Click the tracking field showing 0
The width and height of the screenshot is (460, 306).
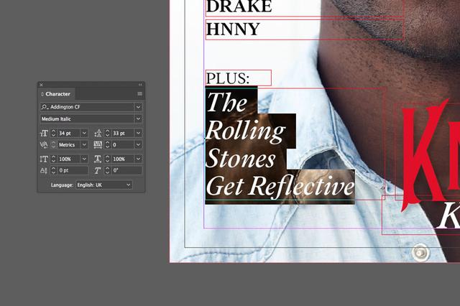pos(123,144)
